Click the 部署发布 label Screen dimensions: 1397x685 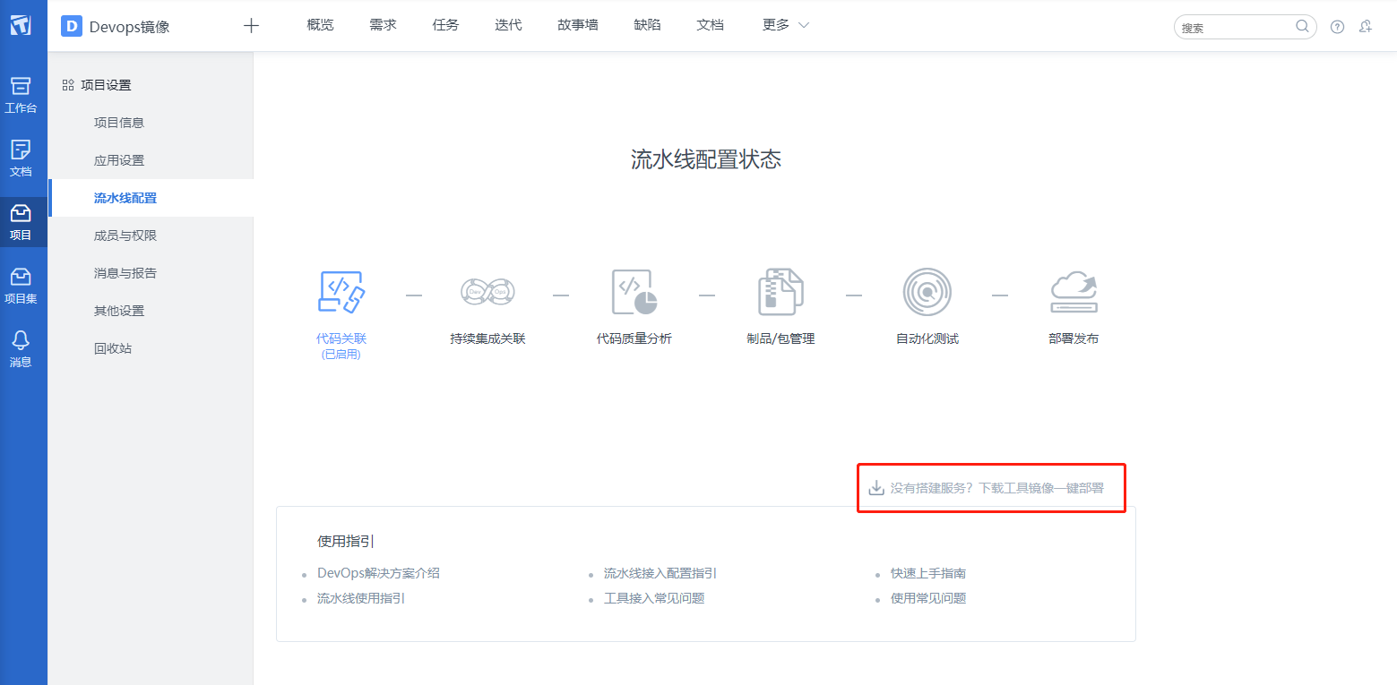1074,338
